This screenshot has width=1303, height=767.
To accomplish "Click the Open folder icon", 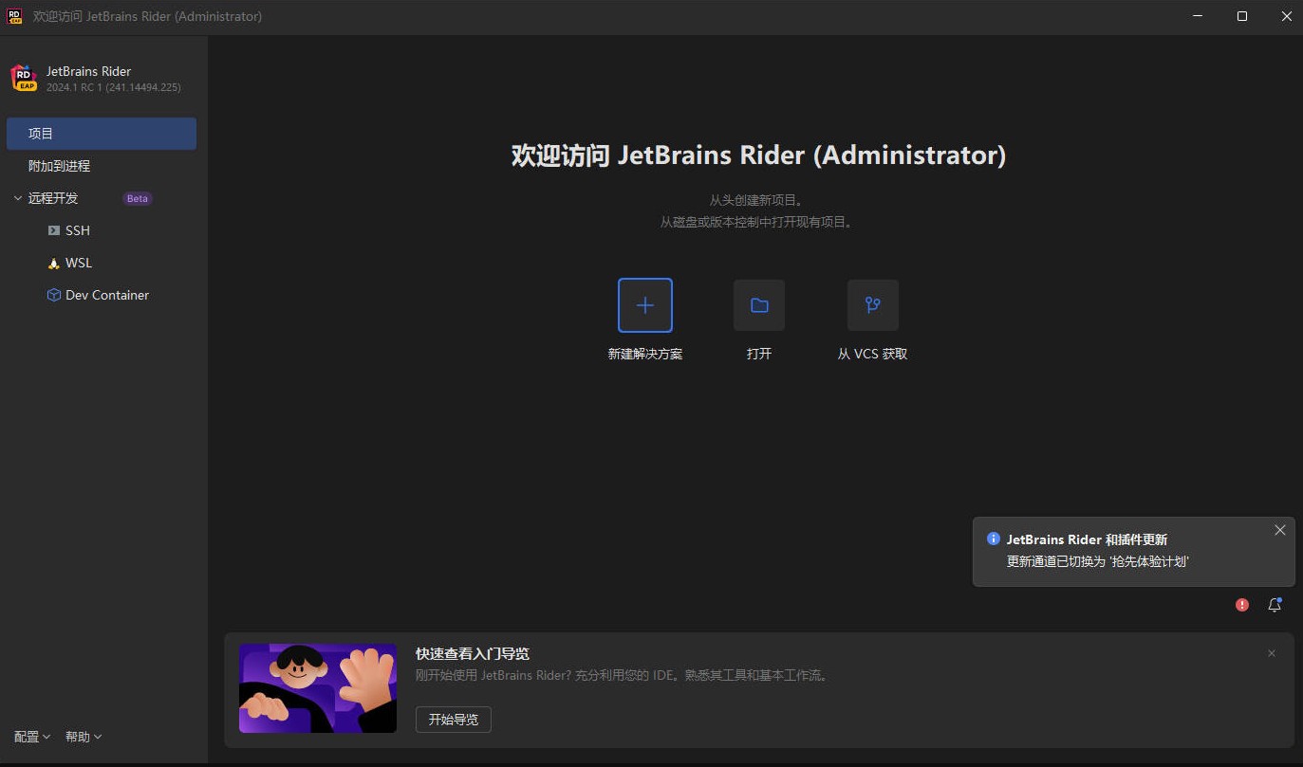I will pos(759,305).
